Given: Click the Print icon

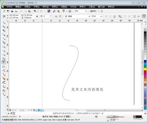Looking at the screenshot, I should [16, 11].
